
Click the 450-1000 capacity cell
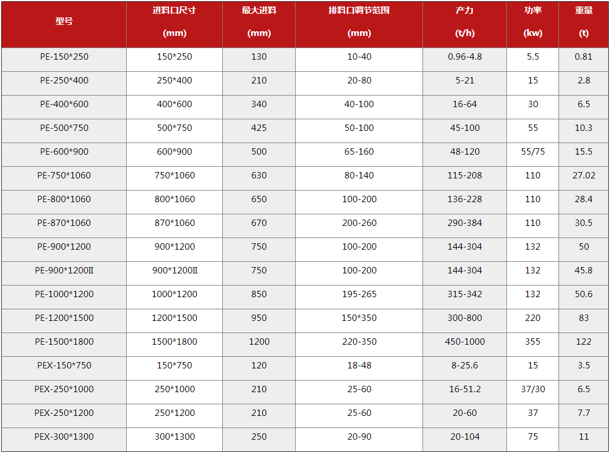[x=465, y=342]
